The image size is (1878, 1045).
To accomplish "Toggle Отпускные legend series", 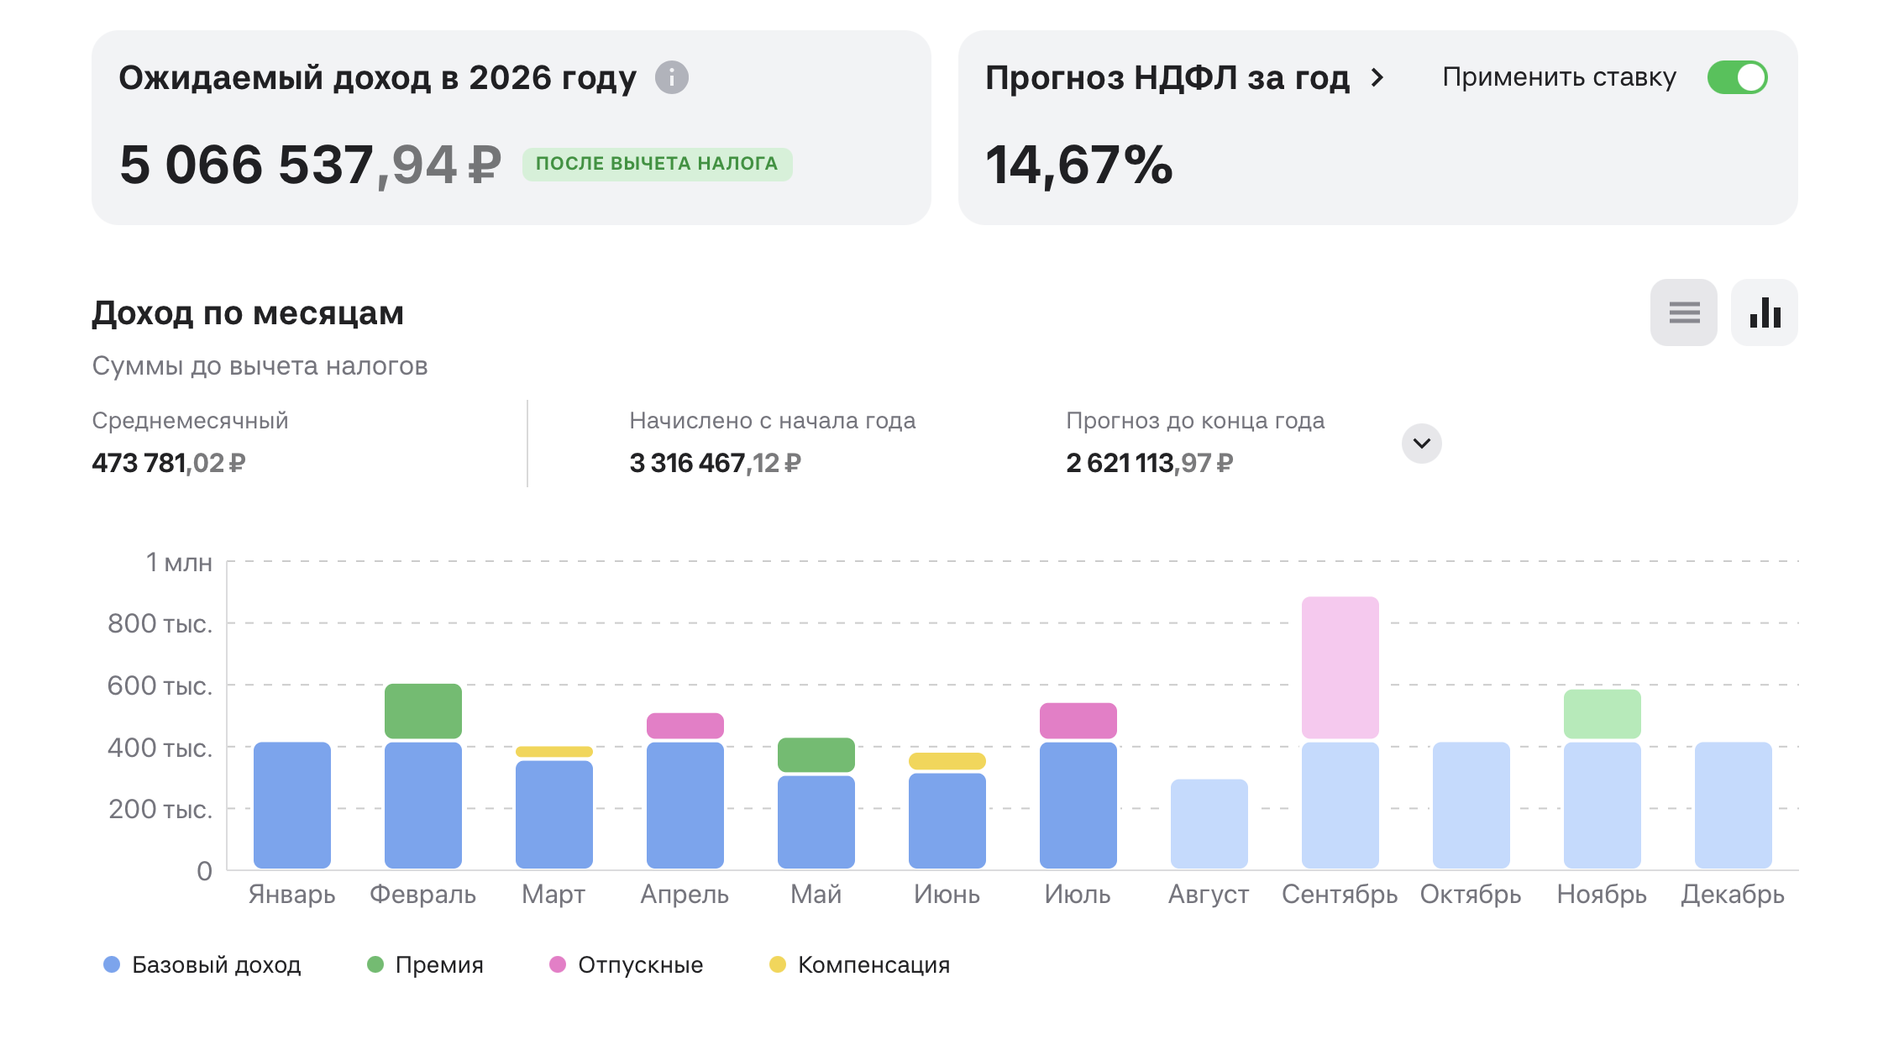I will [x=627, y=964].
